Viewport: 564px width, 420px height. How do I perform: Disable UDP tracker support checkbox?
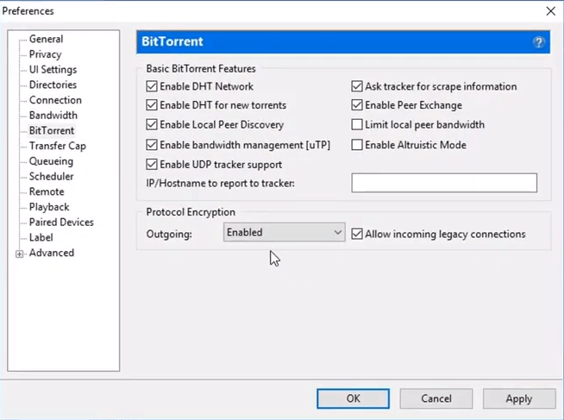point(152,165)
